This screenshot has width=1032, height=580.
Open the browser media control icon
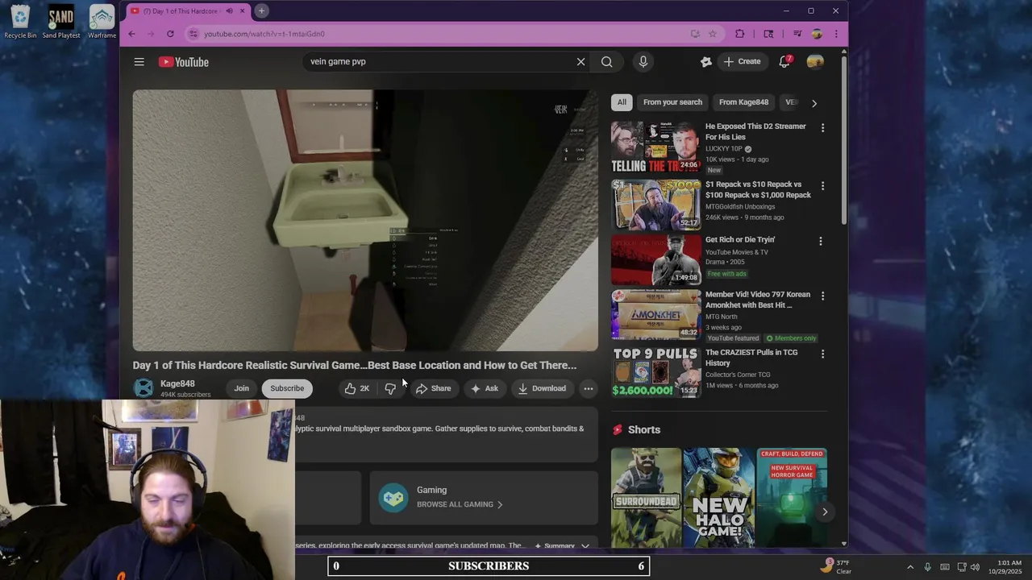(797, 34)
